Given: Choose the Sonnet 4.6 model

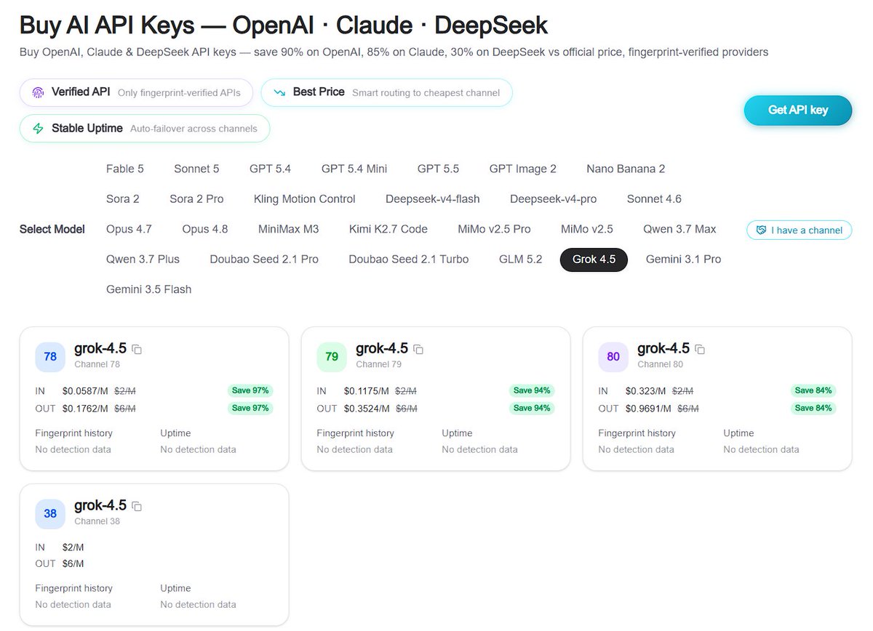Looking at the screenshot, I should point(654,199).
